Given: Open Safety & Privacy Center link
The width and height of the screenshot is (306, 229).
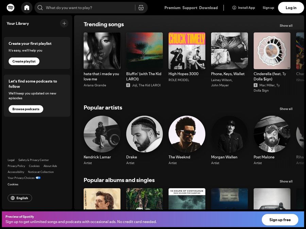Looking at the screenshot, I should [34, 160].
